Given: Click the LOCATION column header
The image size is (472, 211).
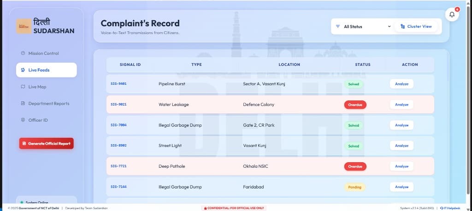Looking at the screenshot, I should pos(289,64).
